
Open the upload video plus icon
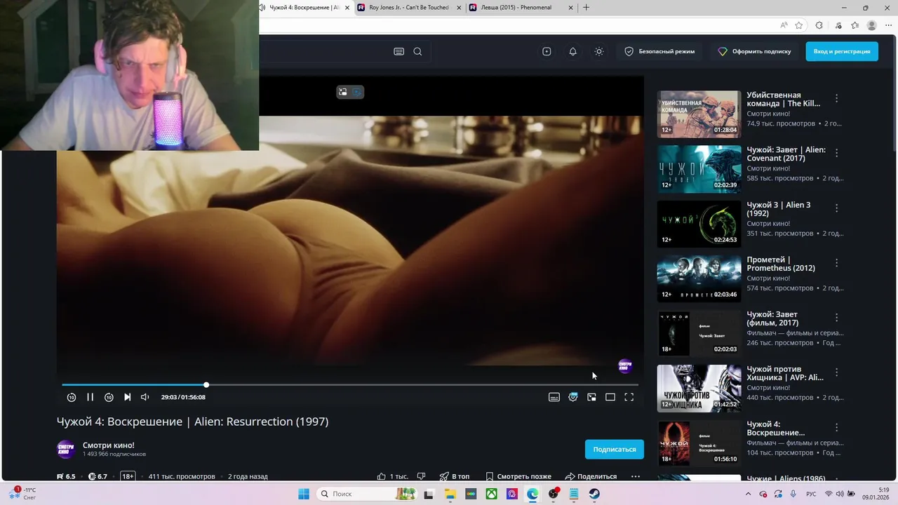(x=547, y=51)
